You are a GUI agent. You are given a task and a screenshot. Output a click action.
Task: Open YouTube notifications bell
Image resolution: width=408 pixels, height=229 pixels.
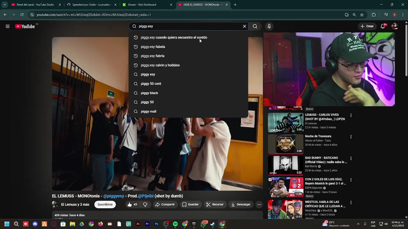click(x=383, y=26)
